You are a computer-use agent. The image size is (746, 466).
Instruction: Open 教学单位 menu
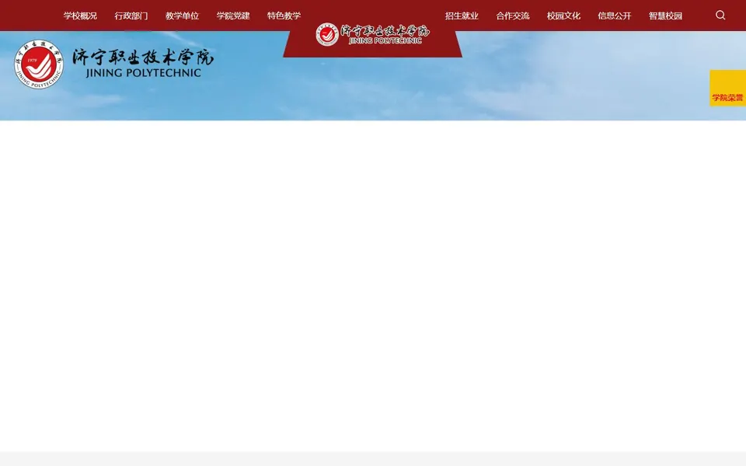tap(182, 16)
